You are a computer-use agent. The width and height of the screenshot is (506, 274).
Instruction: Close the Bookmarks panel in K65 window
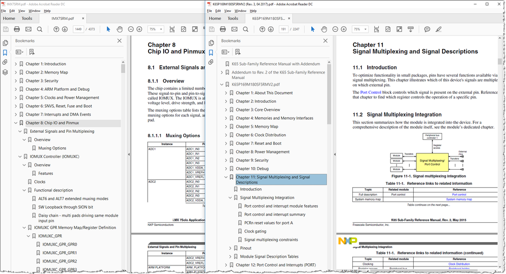pyautogui.click(x=326, y=41)
